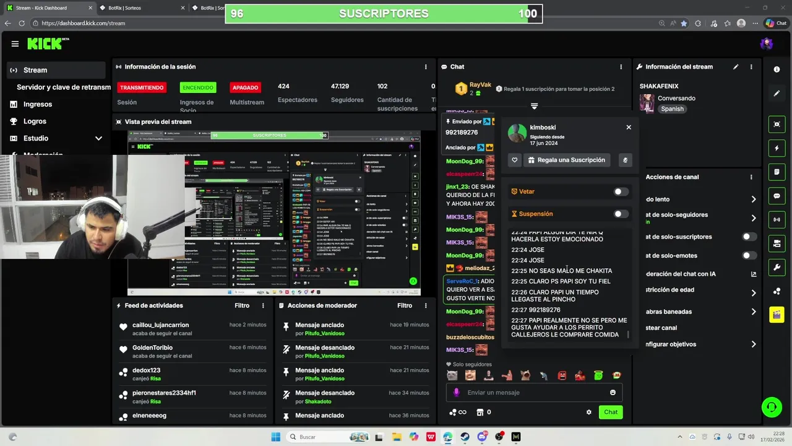792x446 pixels.
Task: Click the info icon in right sidebar
Action: point(777,69)
